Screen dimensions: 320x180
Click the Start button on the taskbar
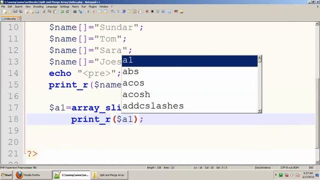[6, 175]
